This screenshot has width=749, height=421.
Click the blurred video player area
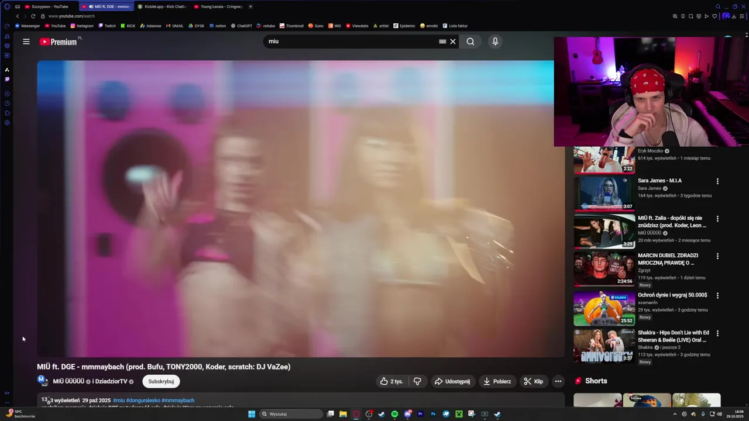[301, 208]
